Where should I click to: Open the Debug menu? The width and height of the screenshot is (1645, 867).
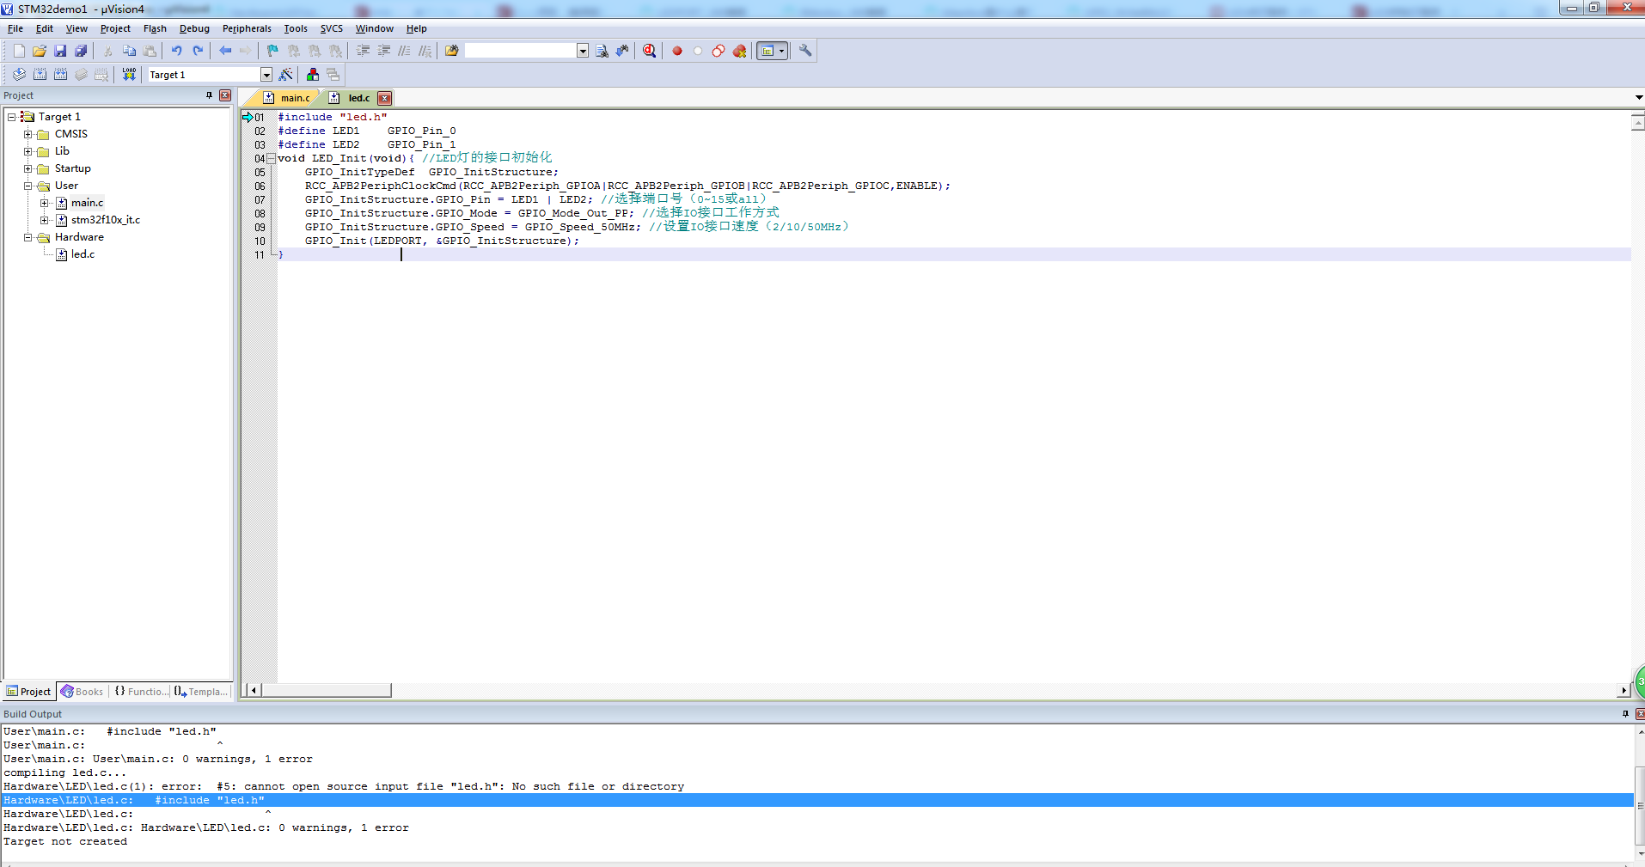click(194, 28)
